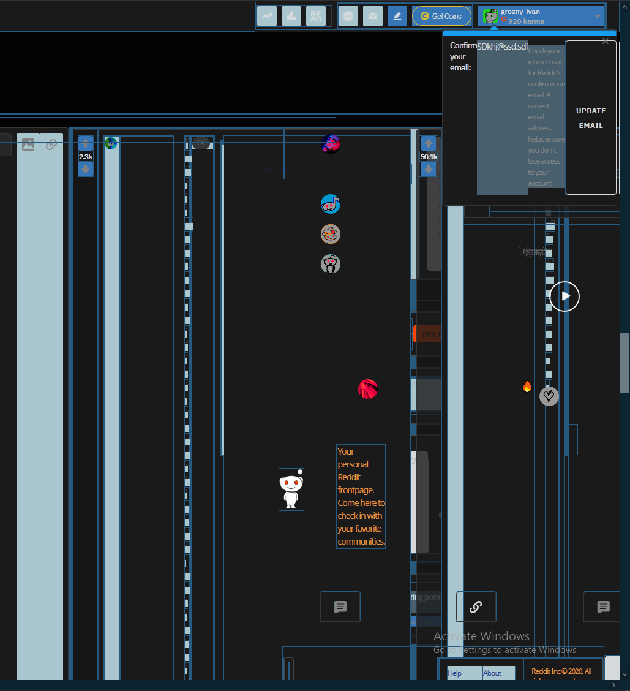Play the video using the play button
This screenshot has width=630, height=691.
(x=564, y=296)
